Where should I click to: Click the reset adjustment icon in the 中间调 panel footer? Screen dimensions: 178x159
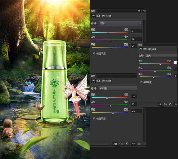(127, 144)
